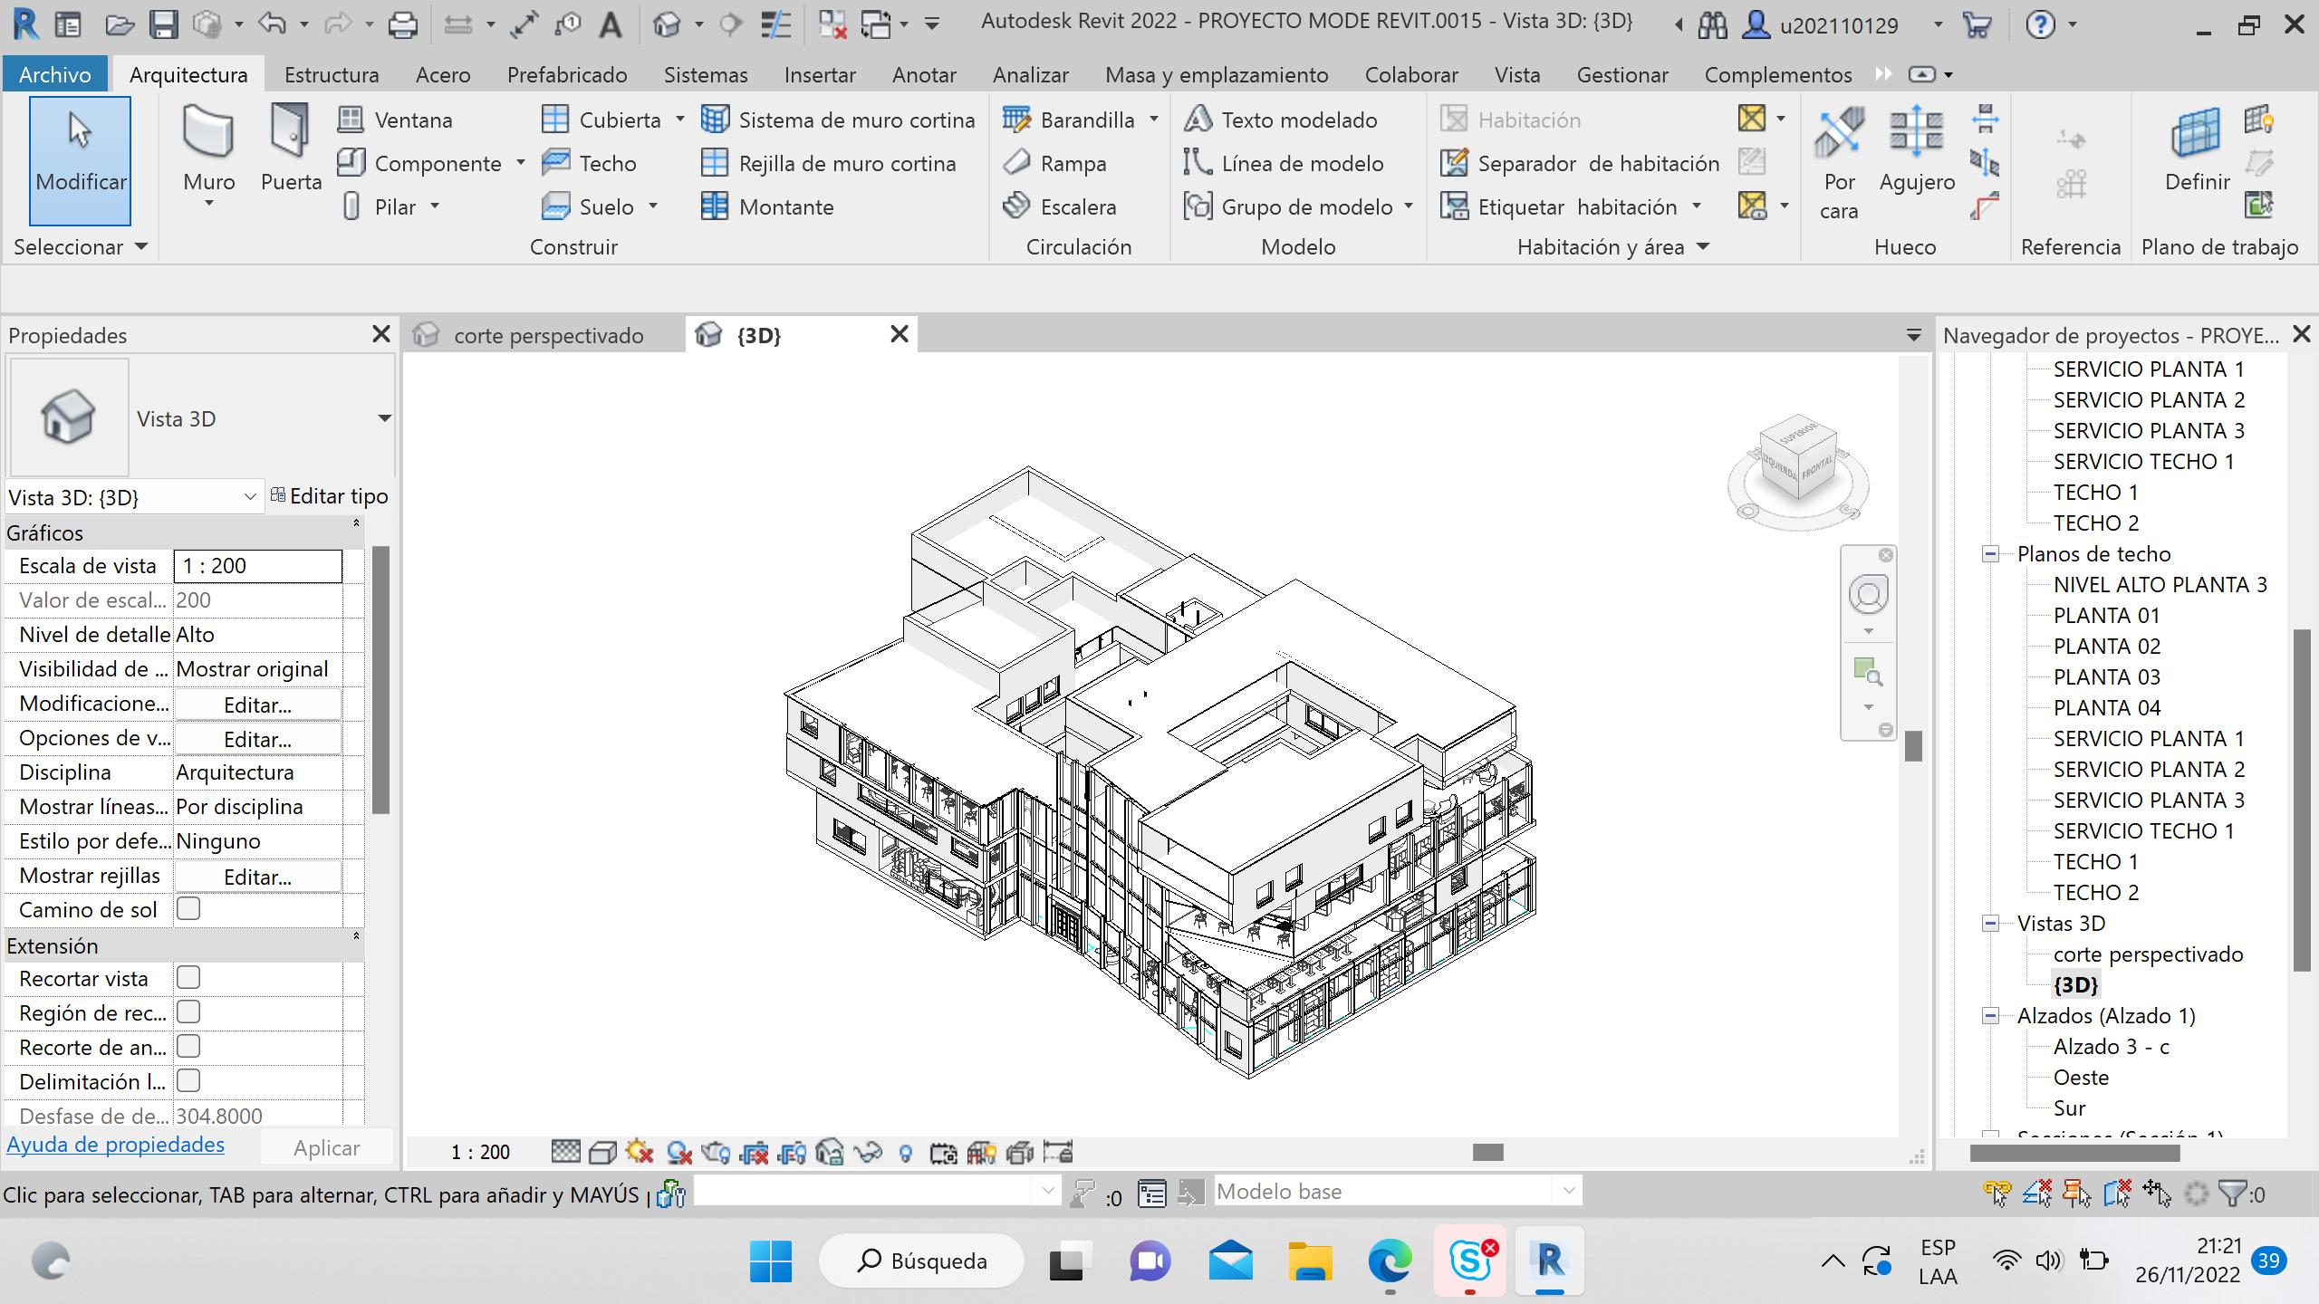Enable the Camino de sol checkbox

point(188,909)
